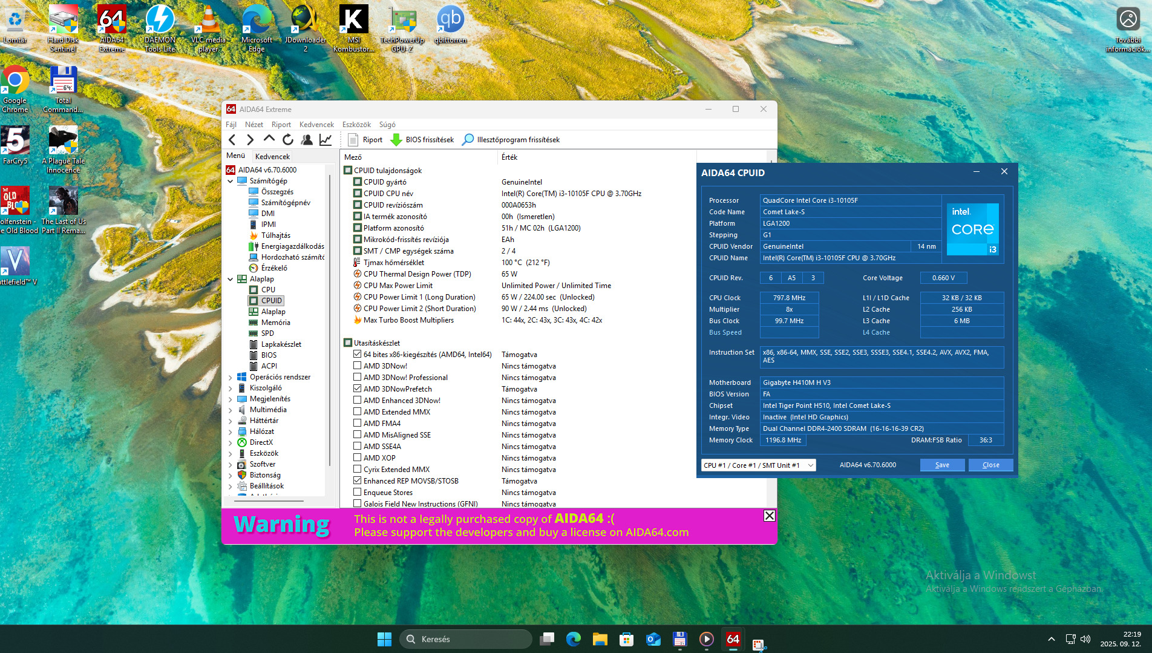Screen dimensions: 1152x653
Task: Click the taskbar Keresés search box
Action: pyautogui.click(x=465, y=639)
